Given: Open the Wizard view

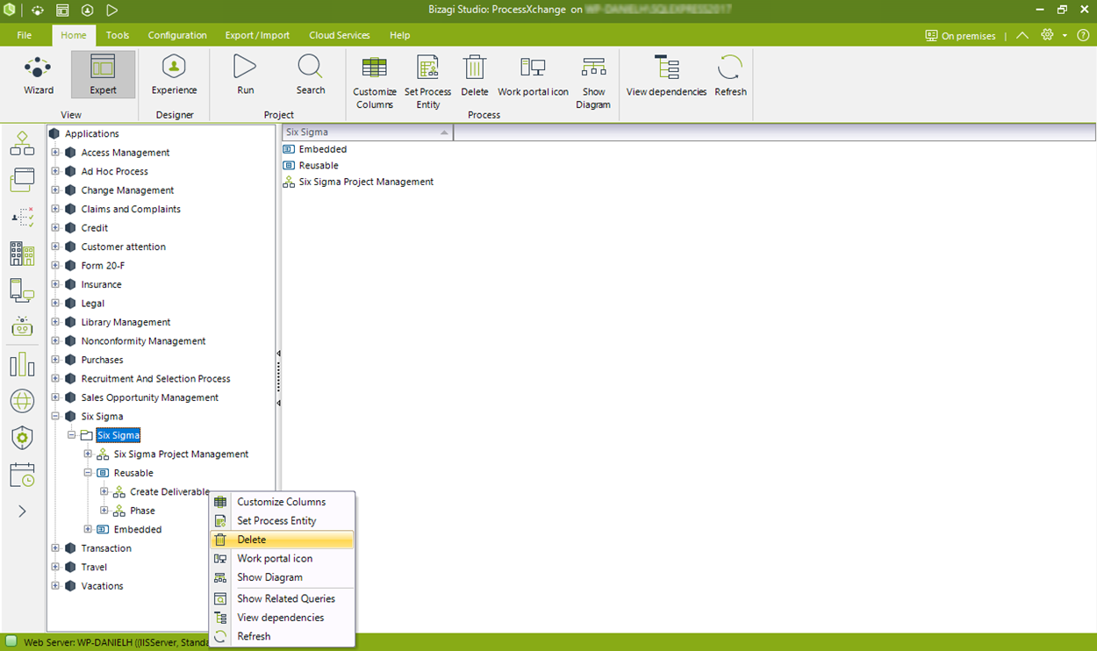Looking at the screenshot, I should pyautogui.click(x=39, y=75).
